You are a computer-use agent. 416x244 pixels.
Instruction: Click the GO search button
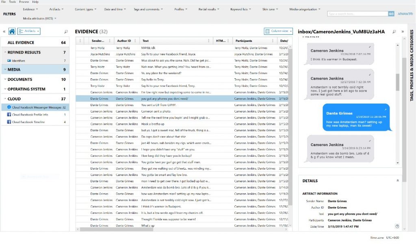391,14
